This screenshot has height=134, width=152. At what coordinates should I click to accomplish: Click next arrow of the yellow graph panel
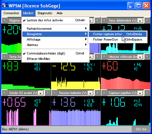pyautogui.click(x=97, y=57)
